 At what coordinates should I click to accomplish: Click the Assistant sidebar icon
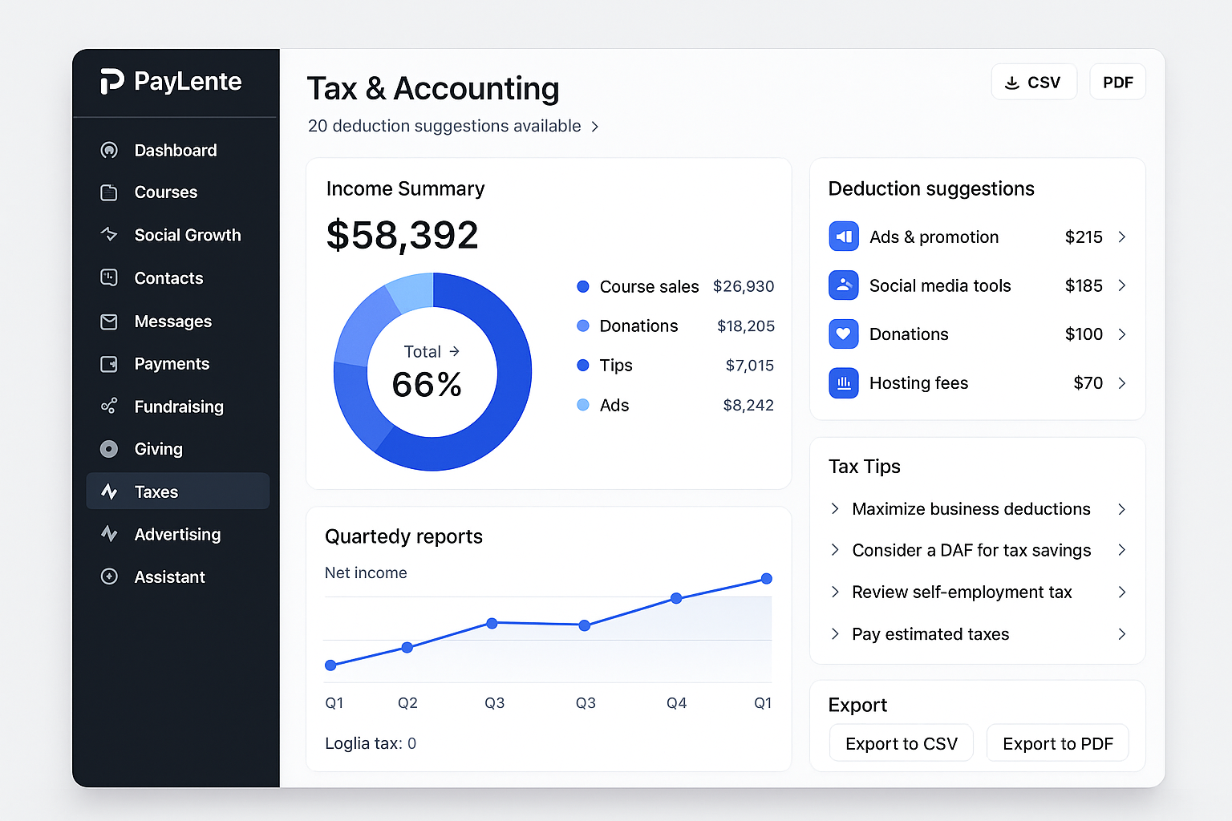pos(109,576)
